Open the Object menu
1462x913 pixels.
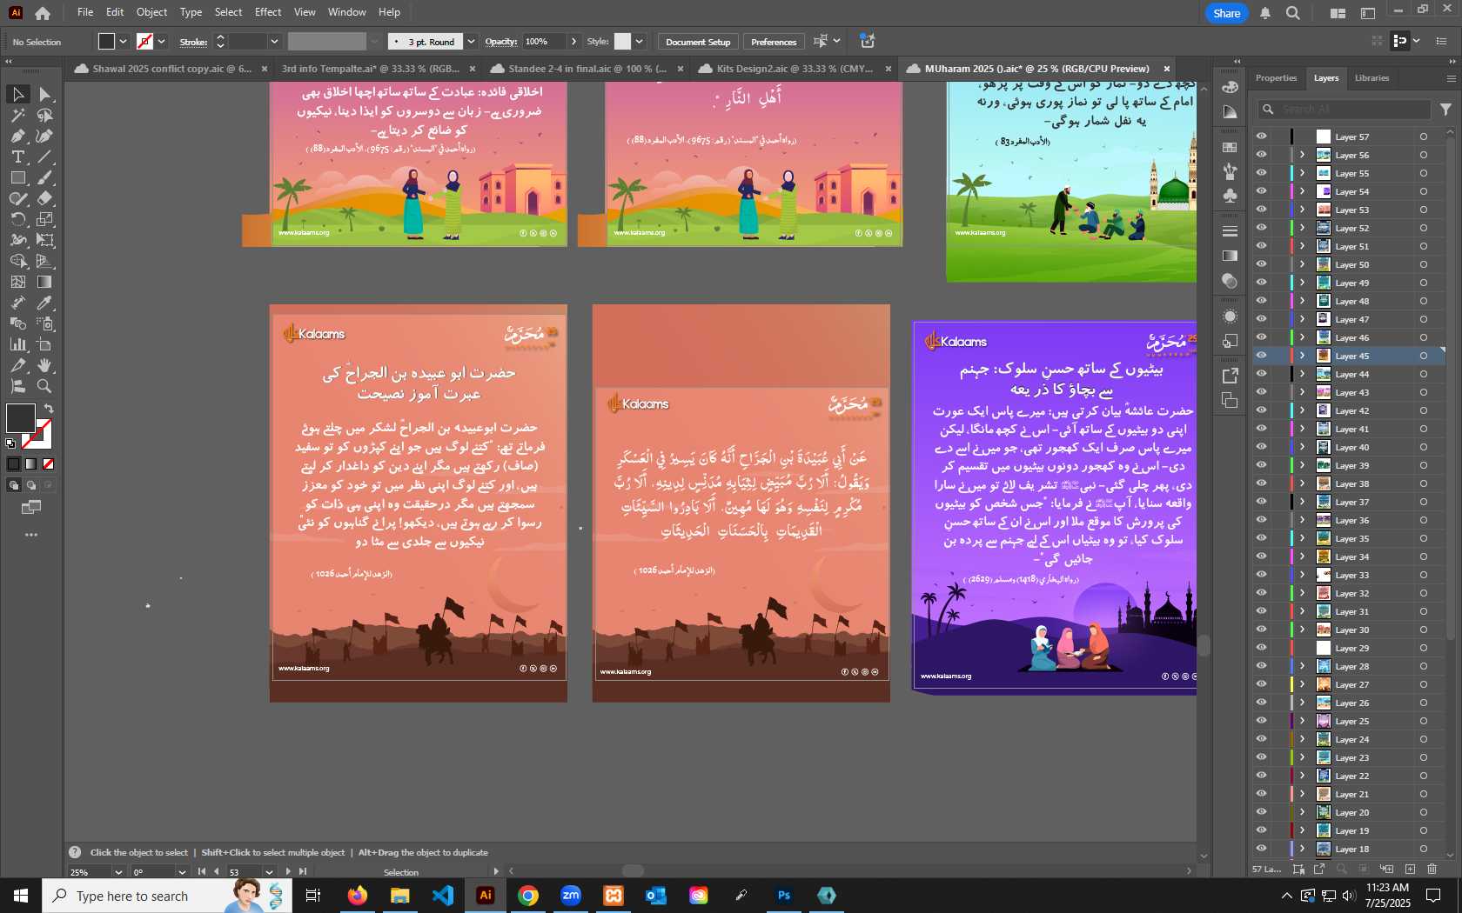click(x=151, y=12)
